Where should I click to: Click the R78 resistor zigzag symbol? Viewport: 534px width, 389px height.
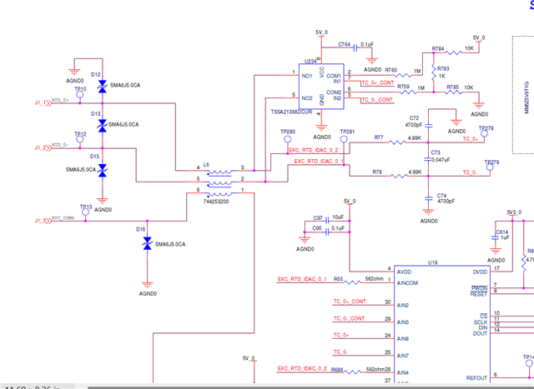399,176
